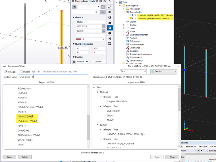Click the Custom name input field
The image size is (216, 162).
pos(53,77)
